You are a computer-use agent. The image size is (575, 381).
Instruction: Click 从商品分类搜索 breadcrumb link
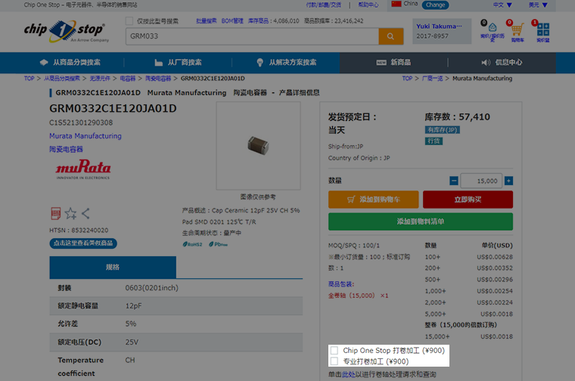[x=61, y=79]
